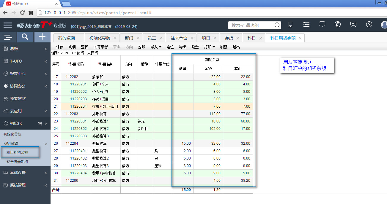The width and height of the screenshot is (387, 204).
Task: Open the mobile phone icon in header
Action: coord(290,25)
